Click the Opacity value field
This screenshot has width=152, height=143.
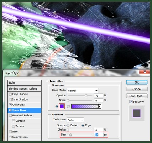(99, 96)
